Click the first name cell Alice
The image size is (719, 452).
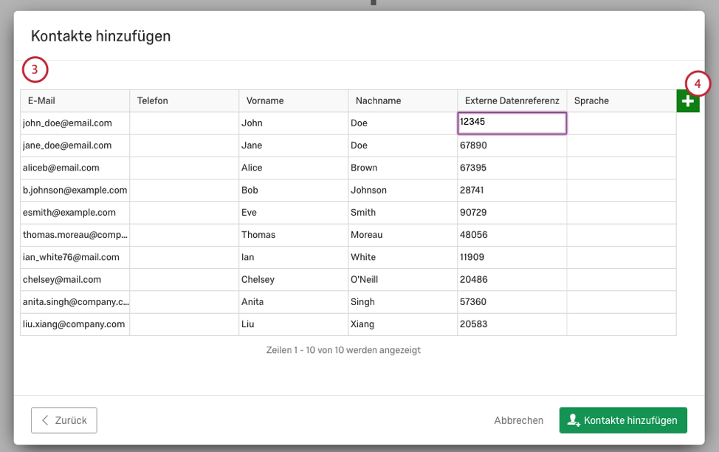coord(294,168)
